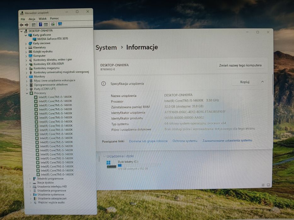The image size is (294, 220).
Task: Open Zaawansowane ustawienia systemu link
Action: 227,140
